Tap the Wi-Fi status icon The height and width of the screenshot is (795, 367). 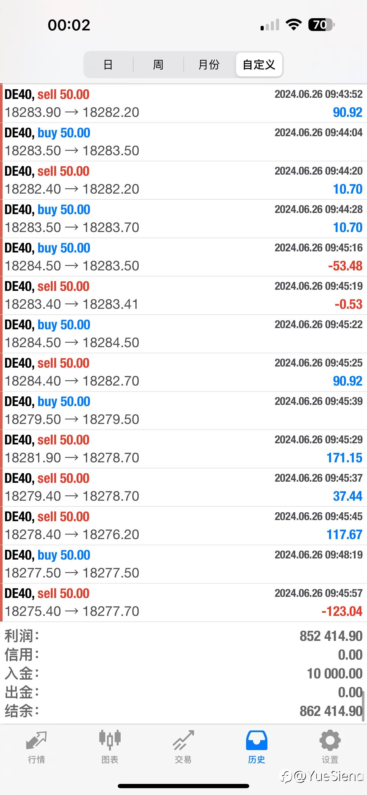(x=294, y=25)
